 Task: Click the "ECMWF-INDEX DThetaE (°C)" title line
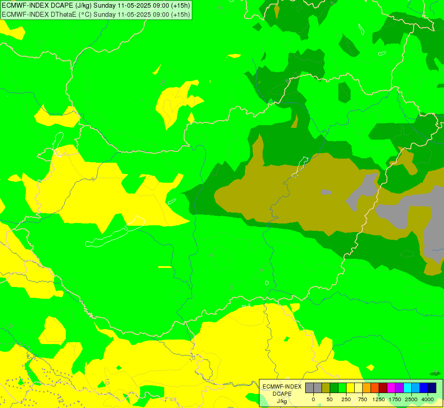pos(96,15)
